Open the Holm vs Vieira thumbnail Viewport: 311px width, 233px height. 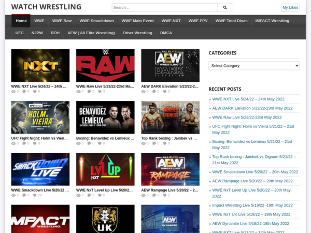pos(40,118)
